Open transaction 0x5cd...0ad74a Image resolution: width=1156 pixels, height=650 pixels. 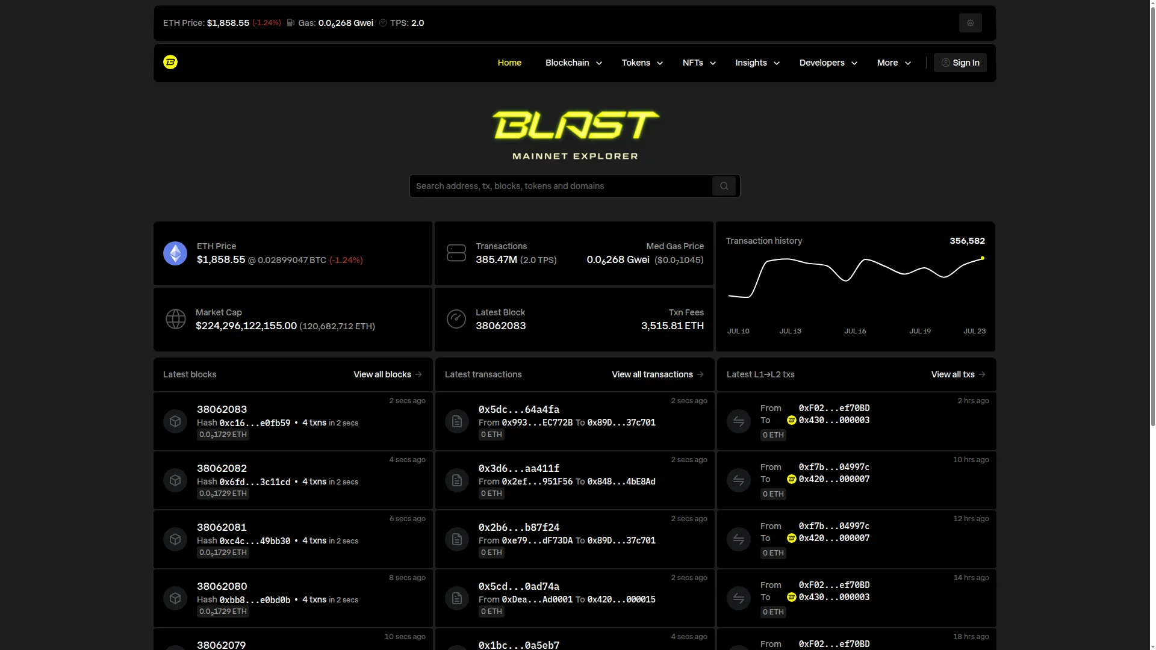518,586
